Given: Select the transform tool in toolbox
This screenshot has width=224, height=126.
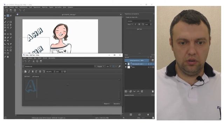Looking at the screenshot, I should tap(5, 34).
